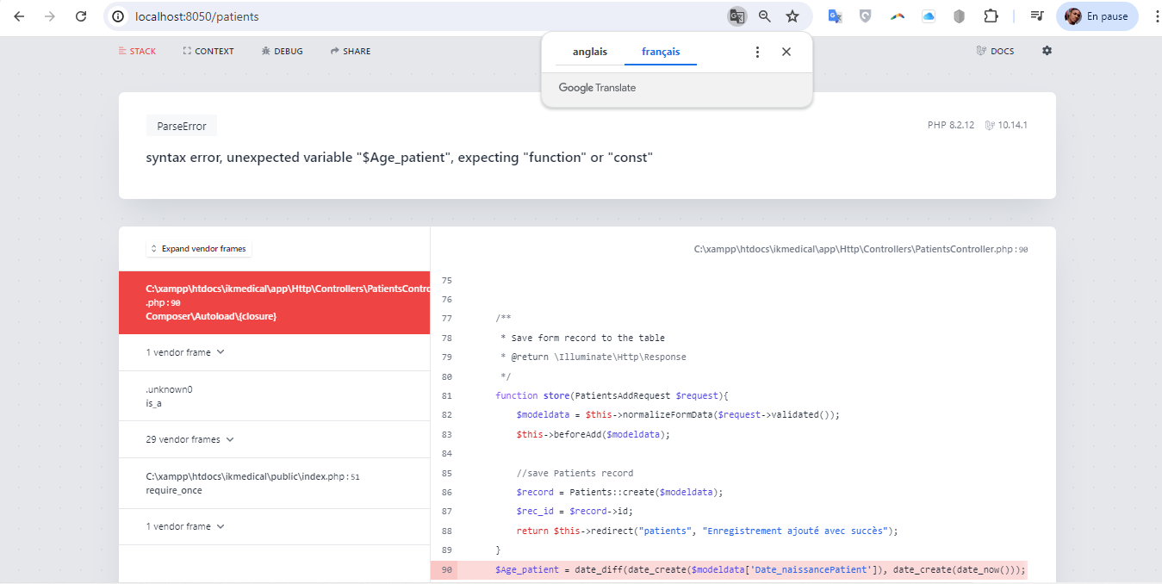Screen dimensions: 1162x584
Task: Open the Google Translate extension
Action: coord(835,16)
